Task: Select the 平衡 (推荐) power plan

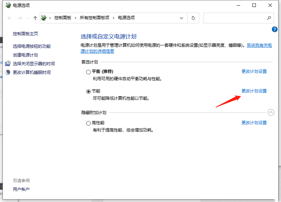Action: tap(89, 72)
